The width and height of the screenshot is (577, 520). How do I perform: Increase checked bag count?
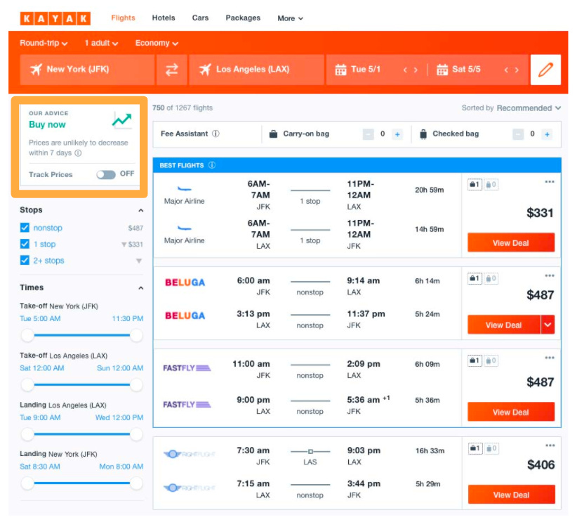pyautogui.click(x=548, y=134)
